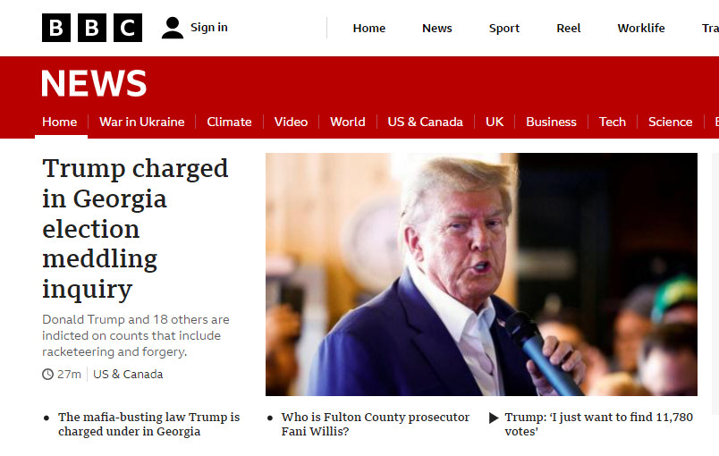The width and height of the screenshot is (719, 456).
Task: Click the play triangle beside Trump votes video
Action: coord(494,418)
